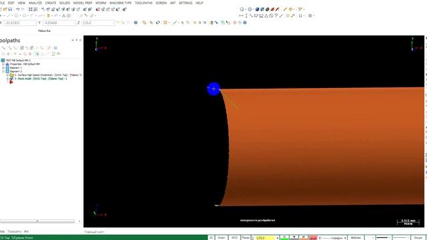Select the TEST Mill Default MM-1 machine group
The image size is (427, 240).
click(18, 60)
